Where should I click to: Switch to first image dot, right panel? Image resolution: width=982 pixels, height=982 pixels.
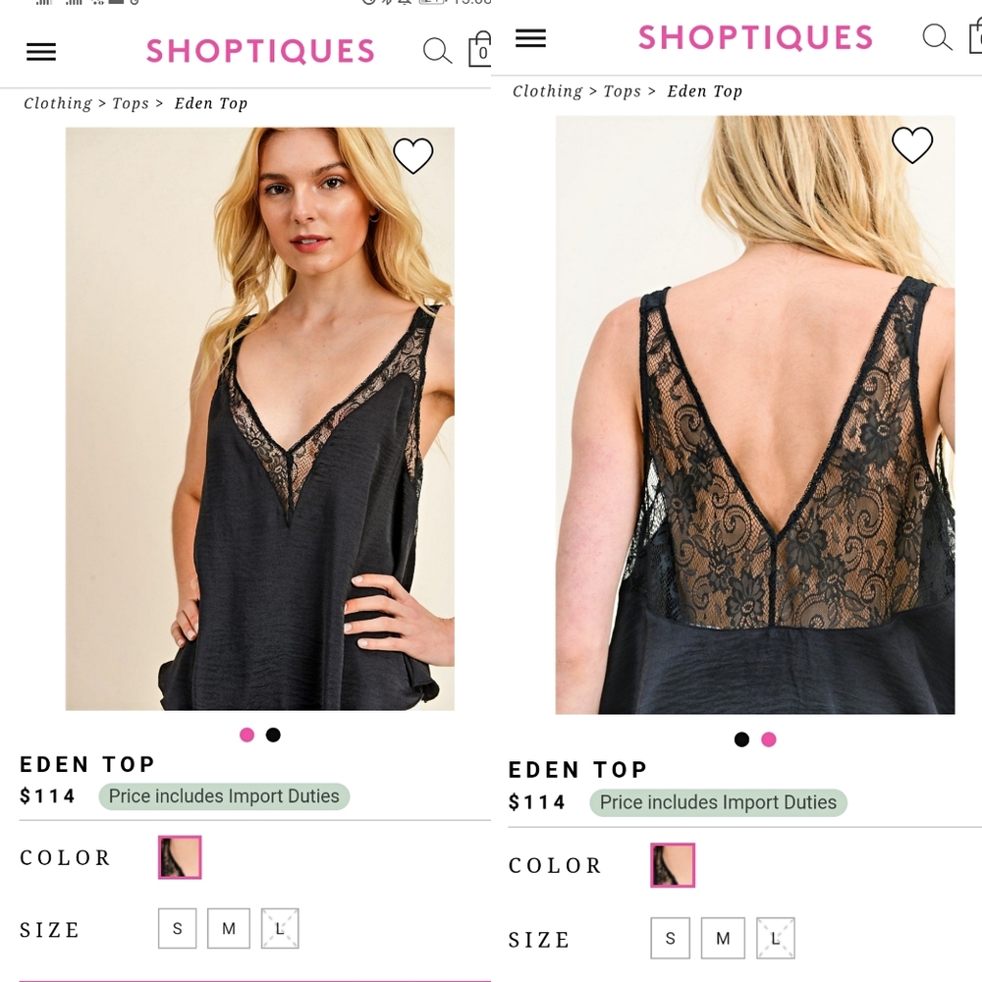[741, 739]
